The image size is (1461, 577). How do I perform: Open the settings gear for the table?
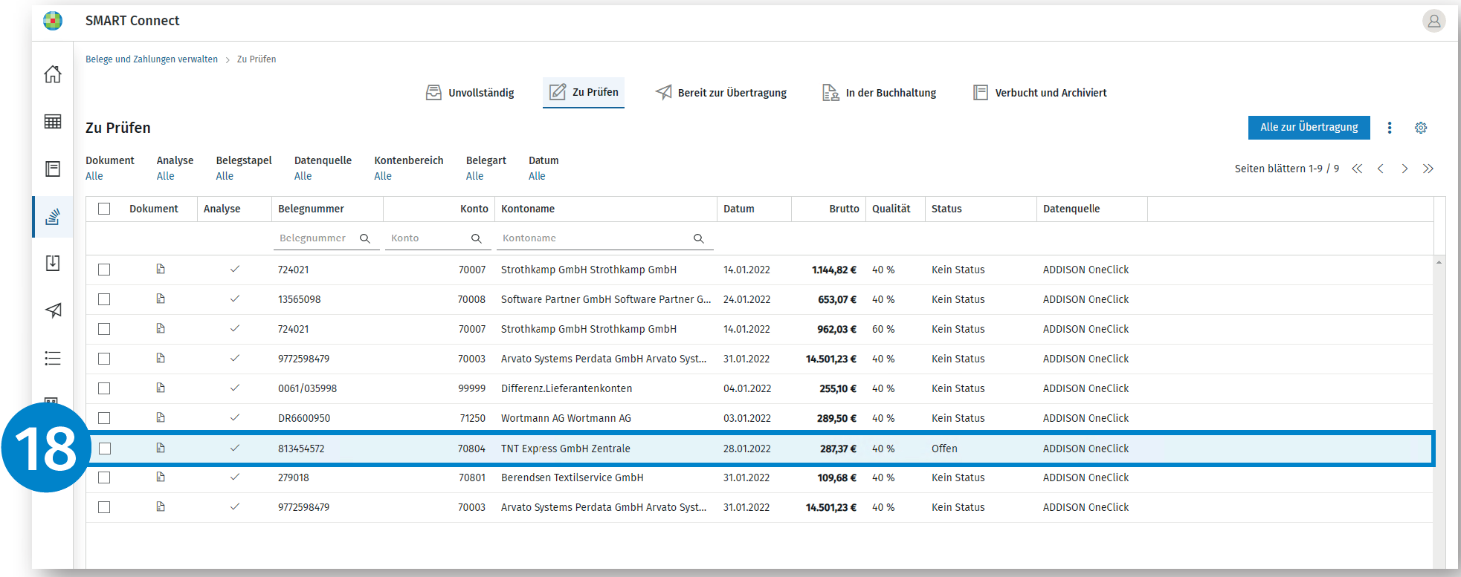pyautogui.click(x=1421, y=128)
